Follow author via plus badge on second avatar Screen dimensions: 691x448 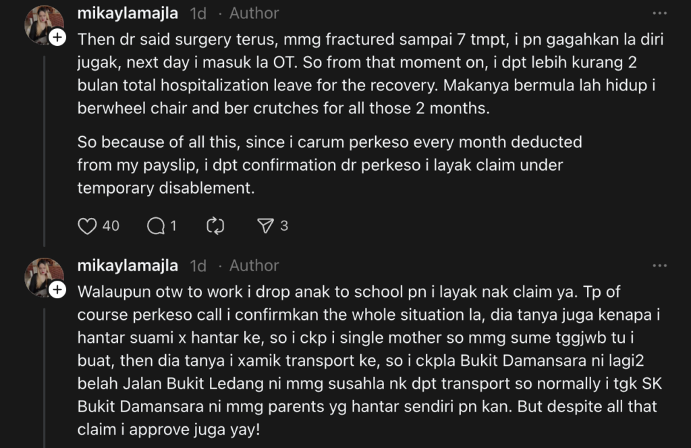pos(58,290)
